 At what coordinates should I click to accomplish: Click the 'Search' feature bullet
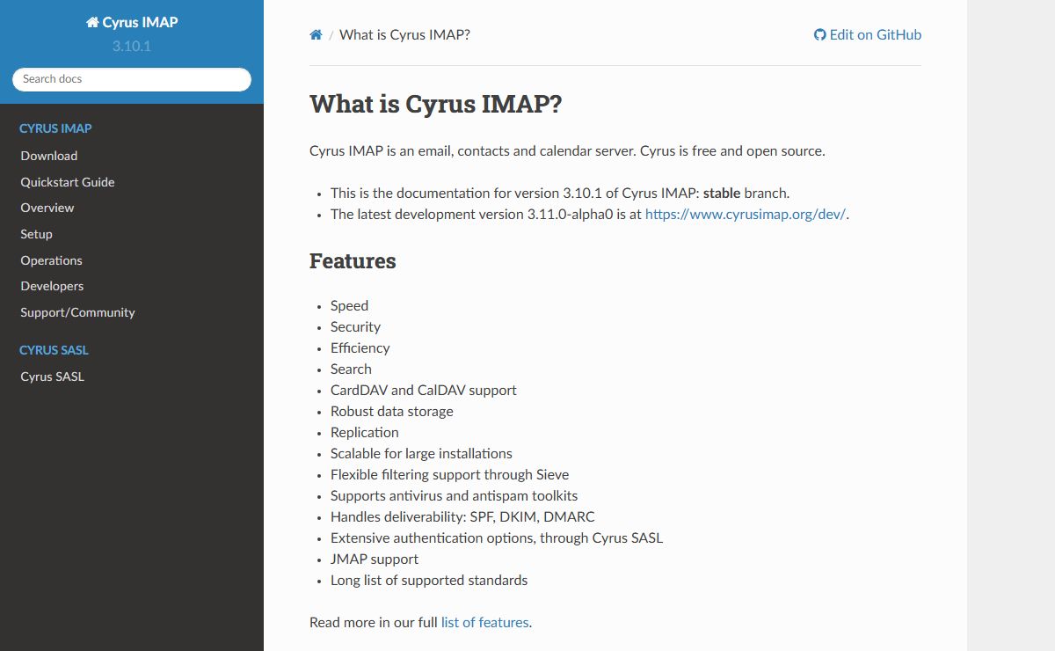[x=351, y=369]
